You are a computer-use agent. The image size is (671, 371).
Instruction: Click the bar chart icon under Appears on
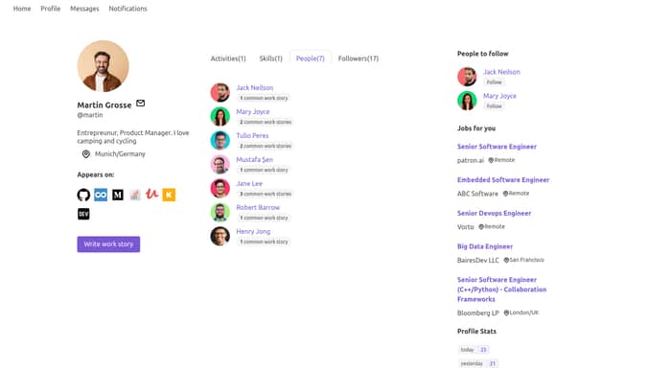135,196
